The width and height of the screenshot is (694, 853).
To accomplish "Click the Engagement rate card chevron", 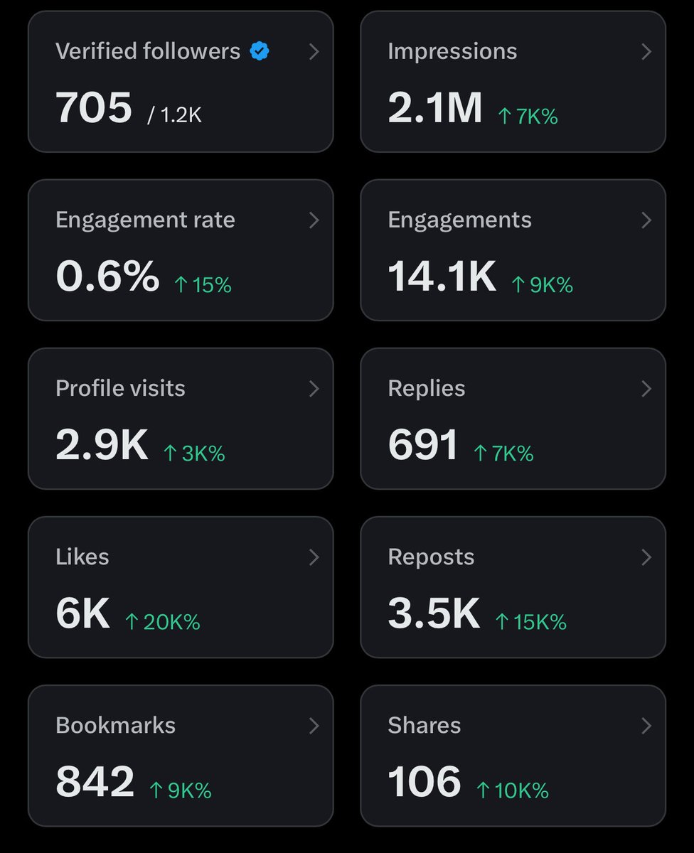I will click(314, 220).
